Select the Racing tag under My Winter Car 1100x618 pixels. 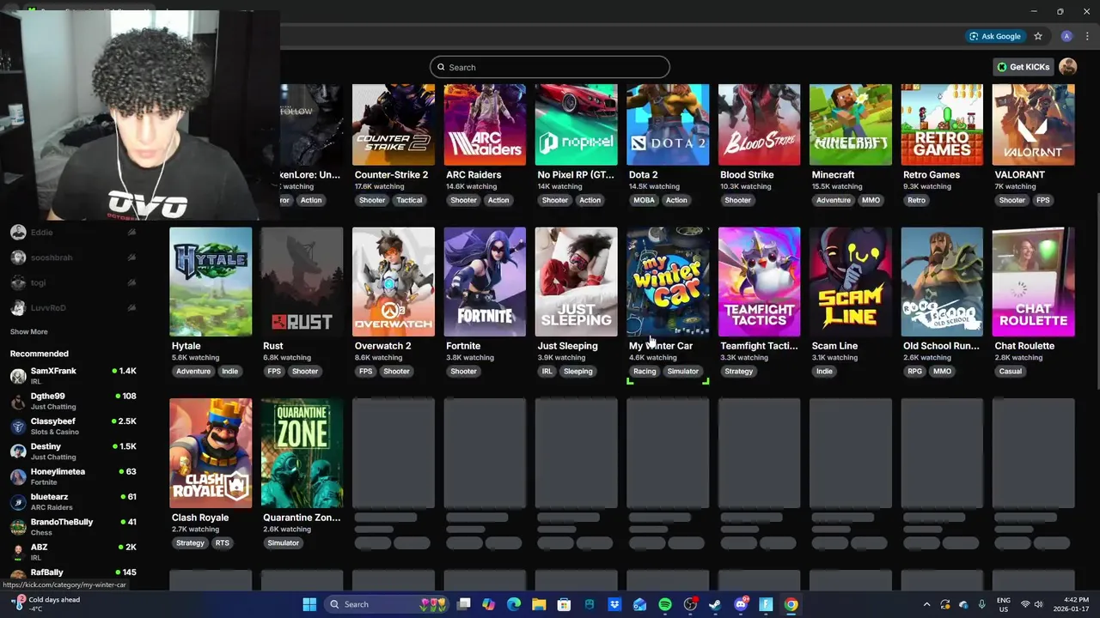645,372
